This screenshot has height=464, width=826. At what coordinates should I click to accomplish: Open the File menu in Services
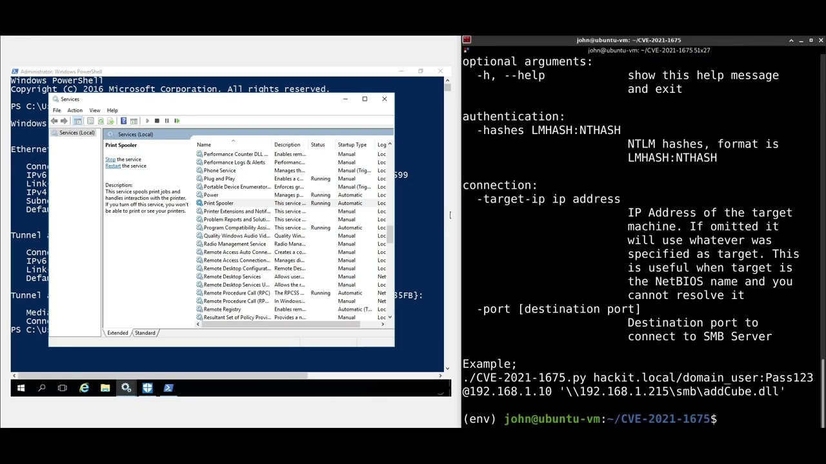point(57,110)
